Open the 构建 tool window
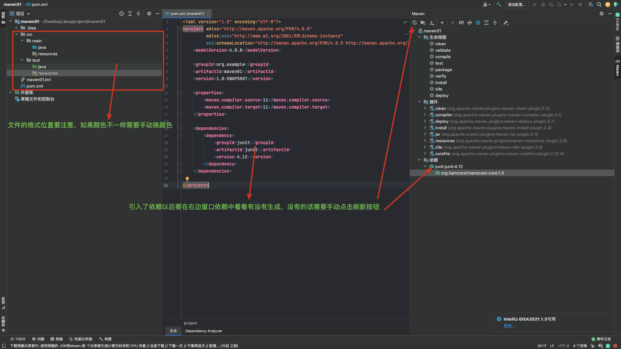 [105, 339]
